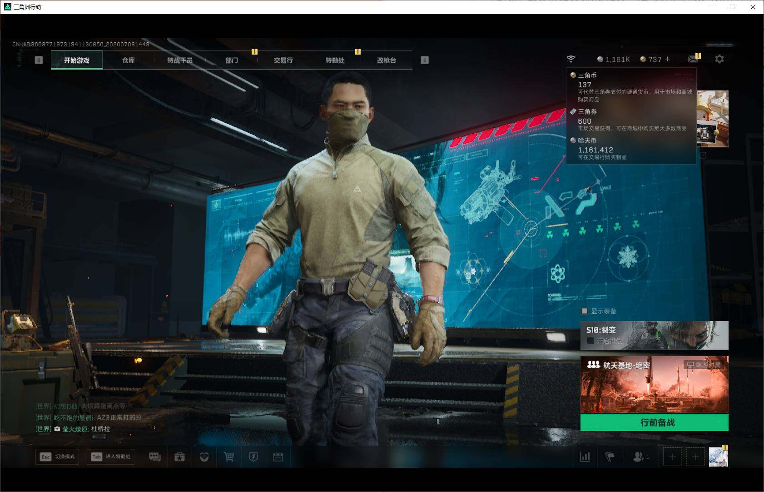The image size is (764, 492).
Task: Open the event thumbnail beside currency tooltip
Action: pyautogui.click(x=713, y=119)
